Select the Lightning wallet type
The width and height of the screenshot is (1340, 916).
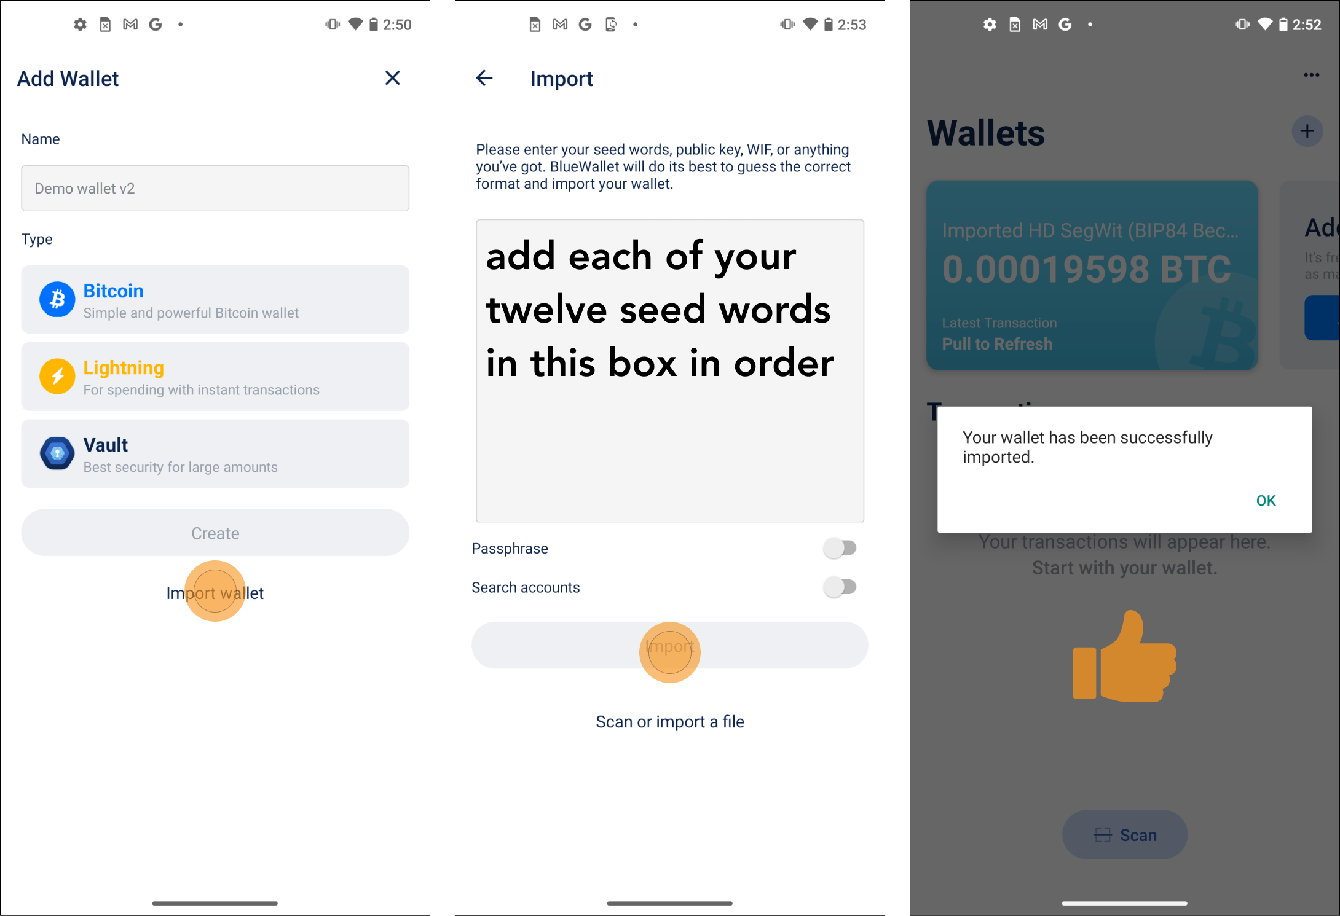pyautogui.click(x=215, y=377)
